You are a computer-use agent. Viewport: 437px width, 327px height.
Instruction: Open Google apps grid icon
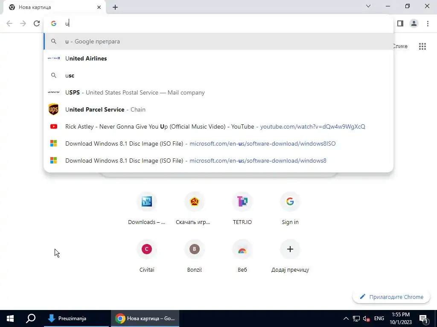[422, 46]
